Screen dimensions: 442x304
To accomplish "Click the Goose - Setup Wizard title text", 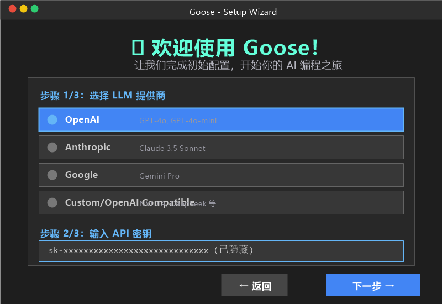I will point(233,12).
